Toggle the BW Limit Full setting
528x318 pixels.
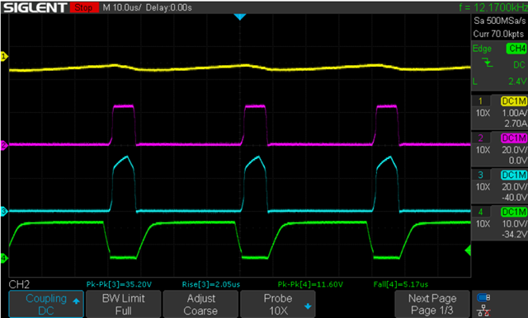(123, 304)
